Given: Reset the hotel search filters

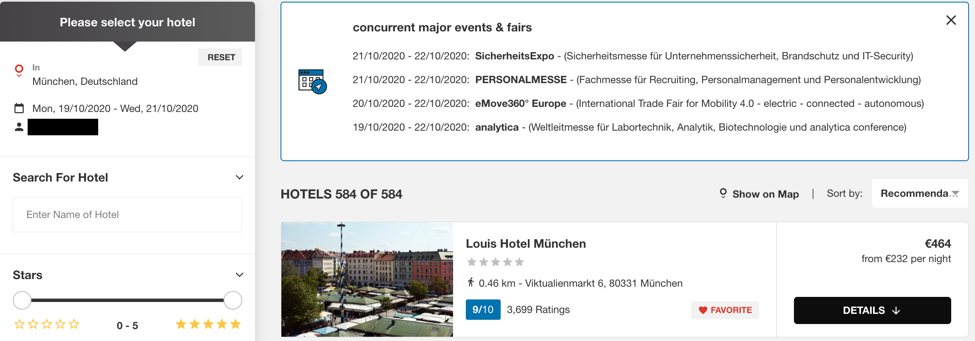Looking at the screenshot, I should (220, 57).
